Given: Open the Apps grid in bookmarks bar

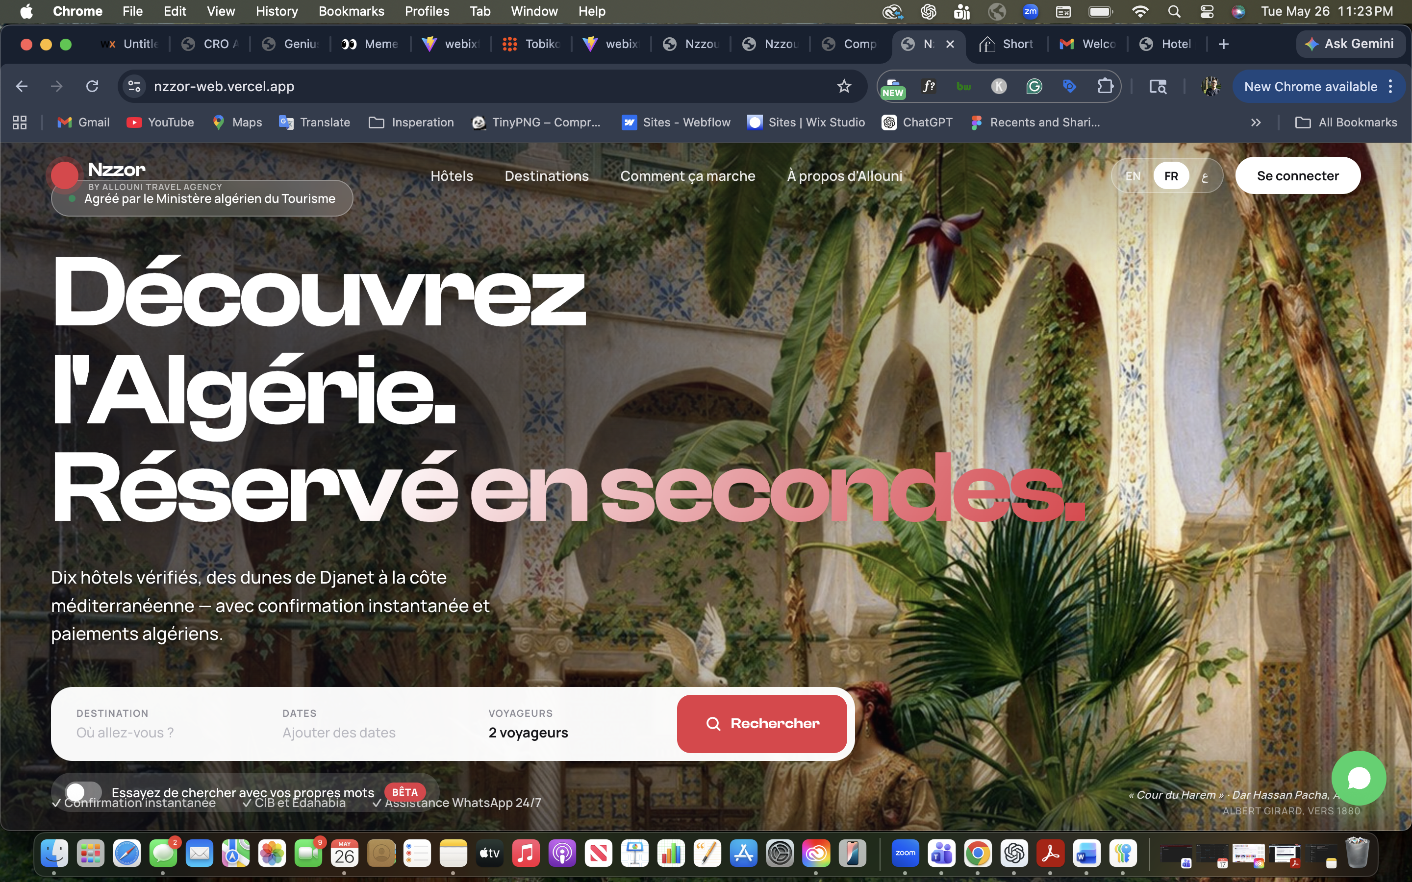Looking at the screenshot, I should coord(20,122).
